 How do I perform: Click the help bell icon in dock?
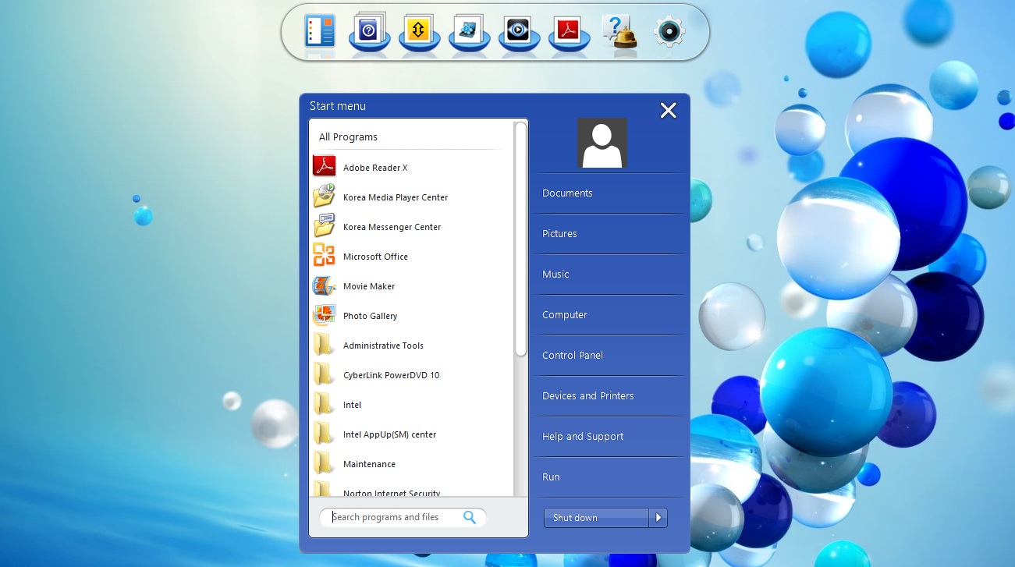click(619, 31)
